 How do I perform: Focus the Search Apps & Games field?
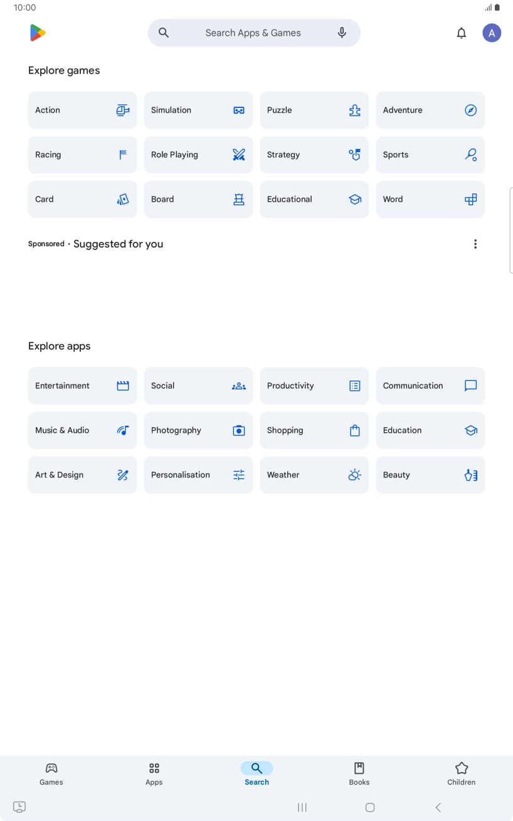pos(253,33)
